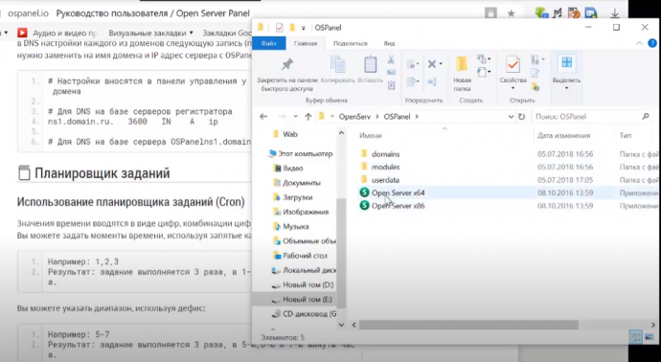Image resolution: width=661 pixels, height=362 pixels.
Task: Click the browser bookmark star icon
Action: click(511, 13)
